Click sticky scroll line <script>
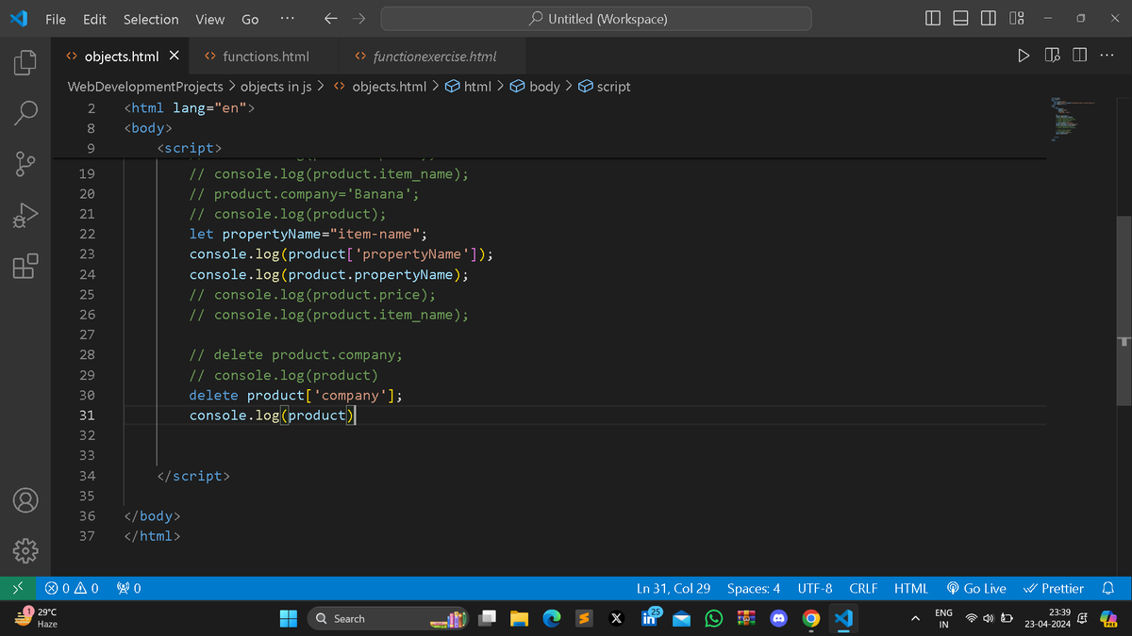The image size is (1132, 636). (190, 148)
